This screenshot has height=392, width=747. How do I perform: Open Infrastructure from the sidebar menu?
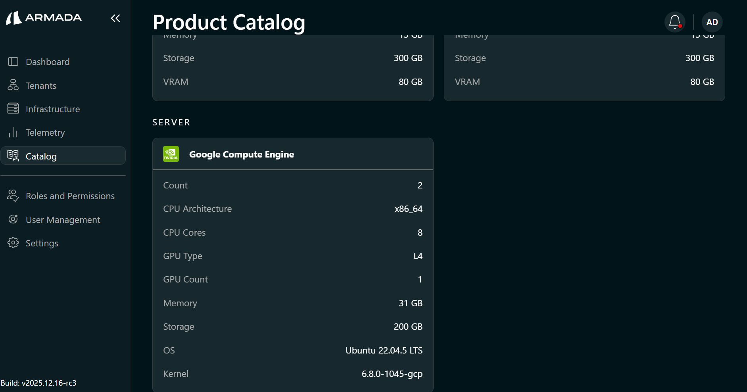tap(53, 109)
